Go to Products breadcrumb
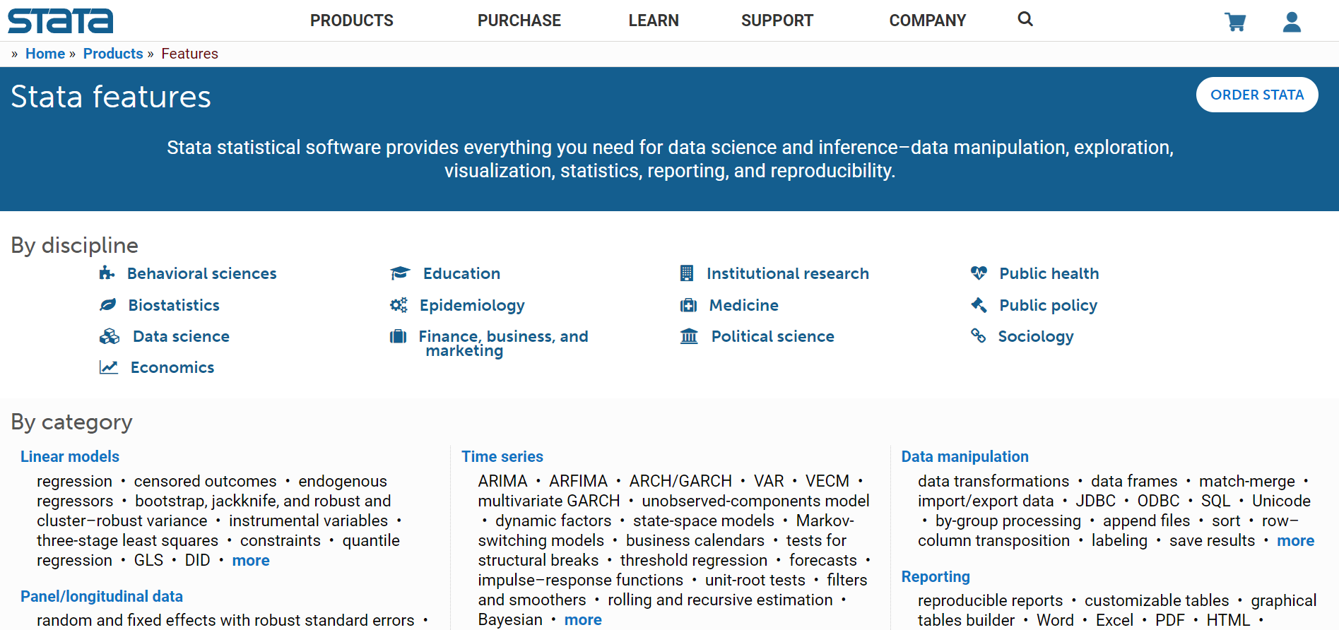Screen dimensions: 1339x630 [113, 54]
